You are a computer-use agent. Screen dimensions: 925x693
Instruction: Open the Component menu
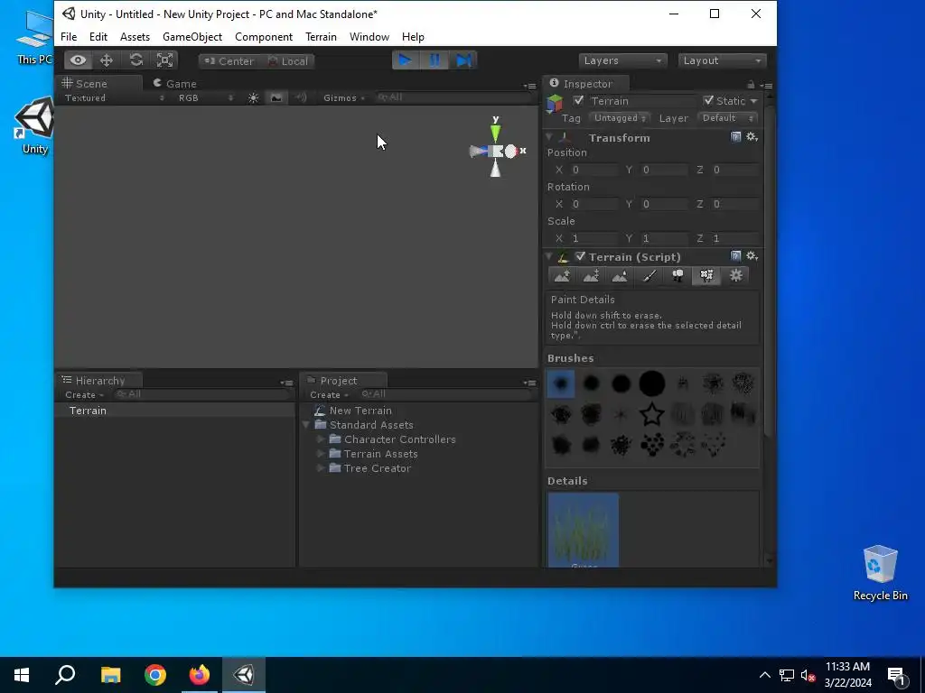click(x=264, y=36)
